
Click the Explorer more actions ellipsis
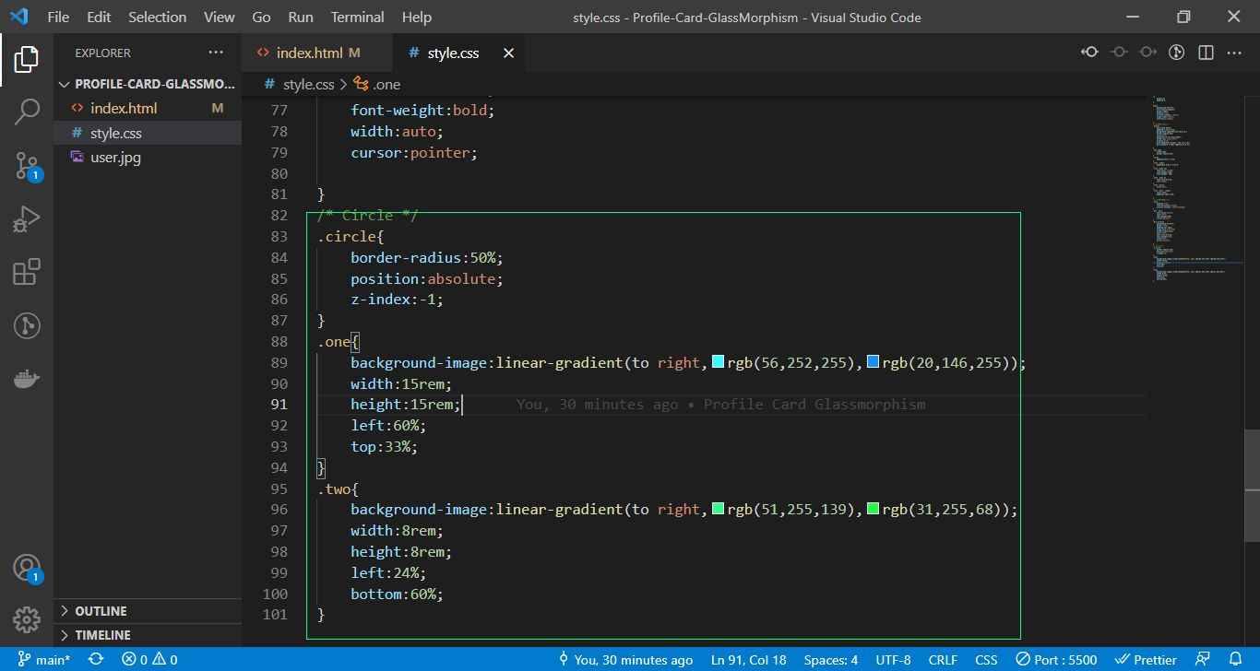[x=216, y=53]
